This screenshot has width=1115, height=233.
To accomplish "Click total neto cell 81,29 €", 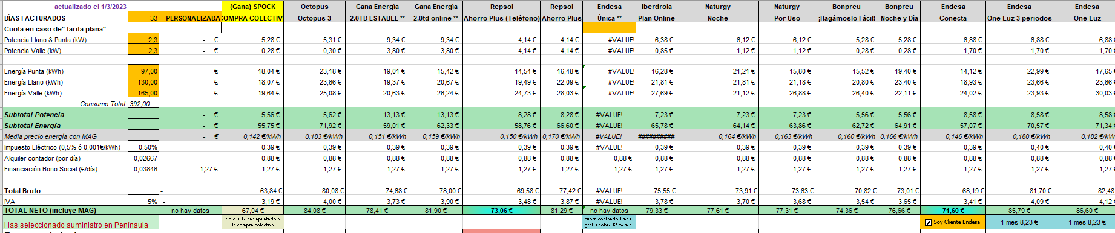I will (562, 211).
